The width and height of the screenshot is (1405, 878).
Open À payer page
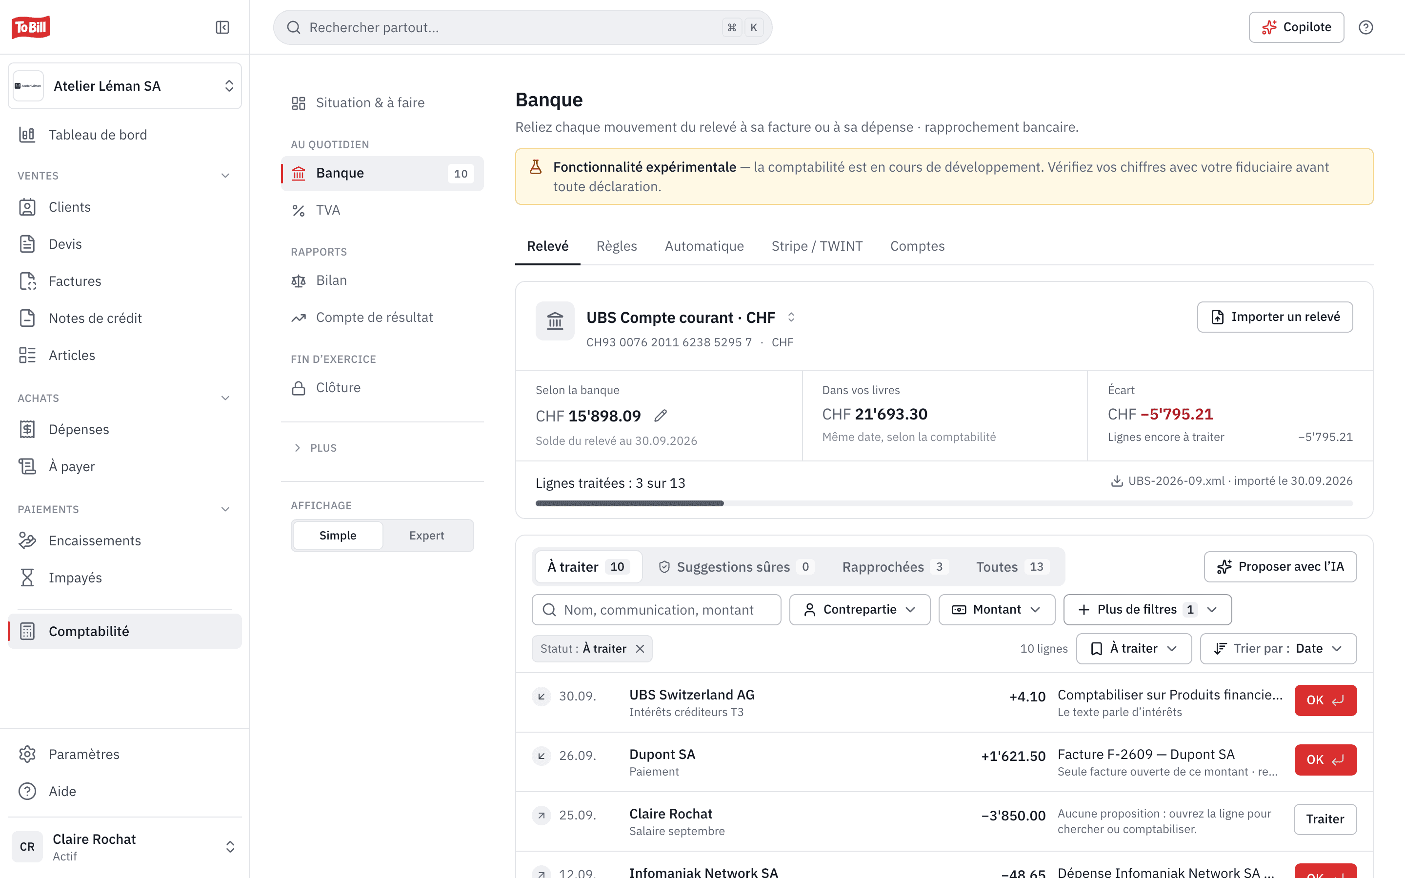point(125,466)
